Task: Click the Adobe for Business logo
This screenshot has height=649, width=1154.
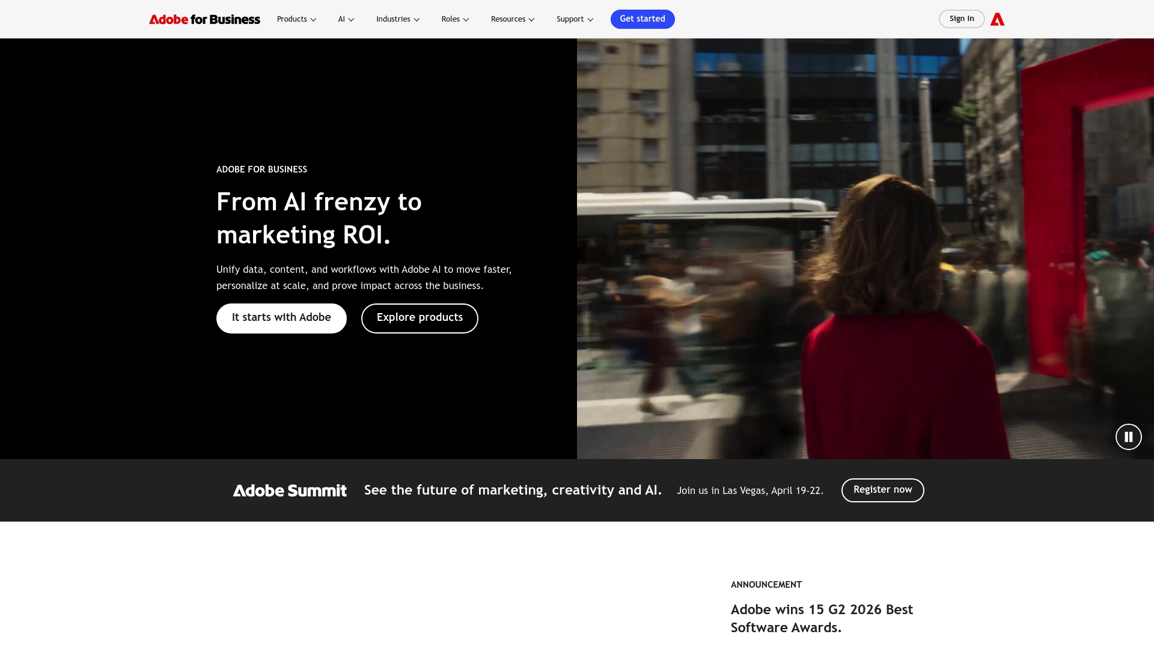Action: coord(204,19)
